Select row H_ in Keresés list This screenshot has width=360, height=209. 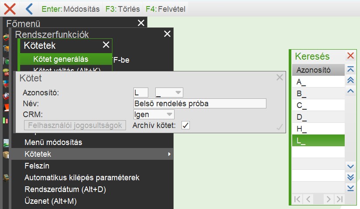pyautogui.click(x=318, y=129)
